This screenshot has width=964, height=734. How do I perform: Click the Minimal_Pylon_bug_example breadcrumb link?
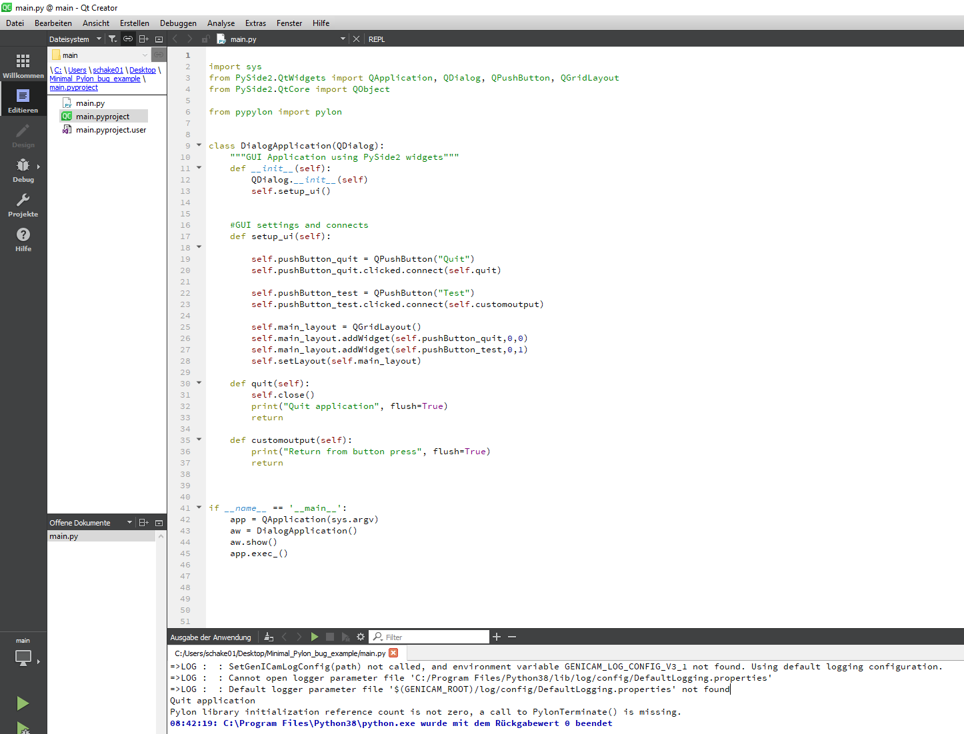pos(95,79)
